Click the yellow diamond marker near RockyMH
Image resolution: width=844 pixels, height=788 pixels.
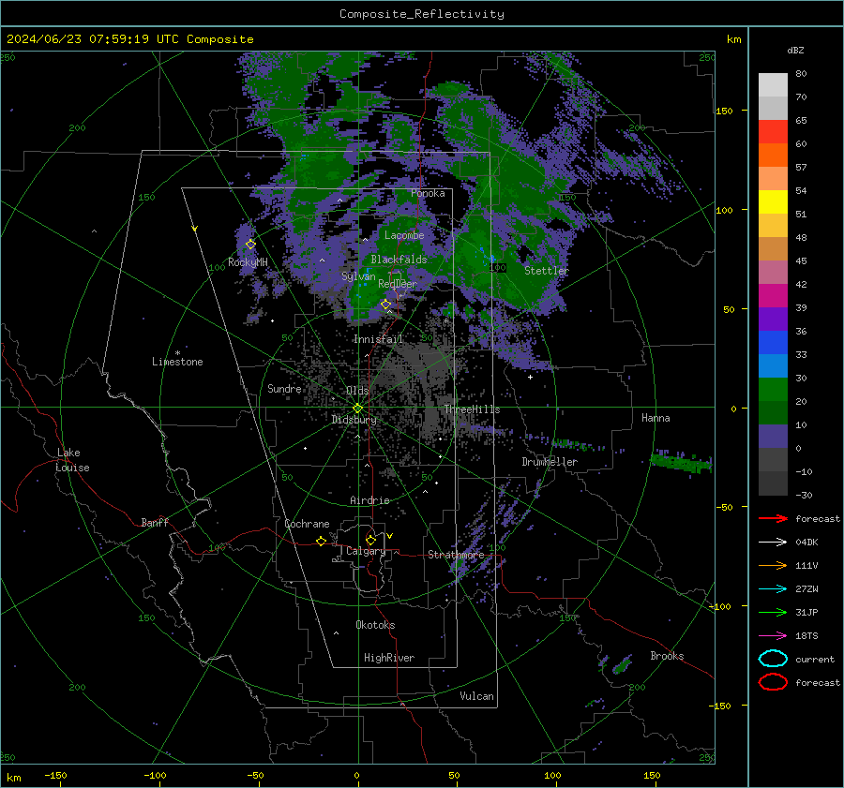pos(250,245)
